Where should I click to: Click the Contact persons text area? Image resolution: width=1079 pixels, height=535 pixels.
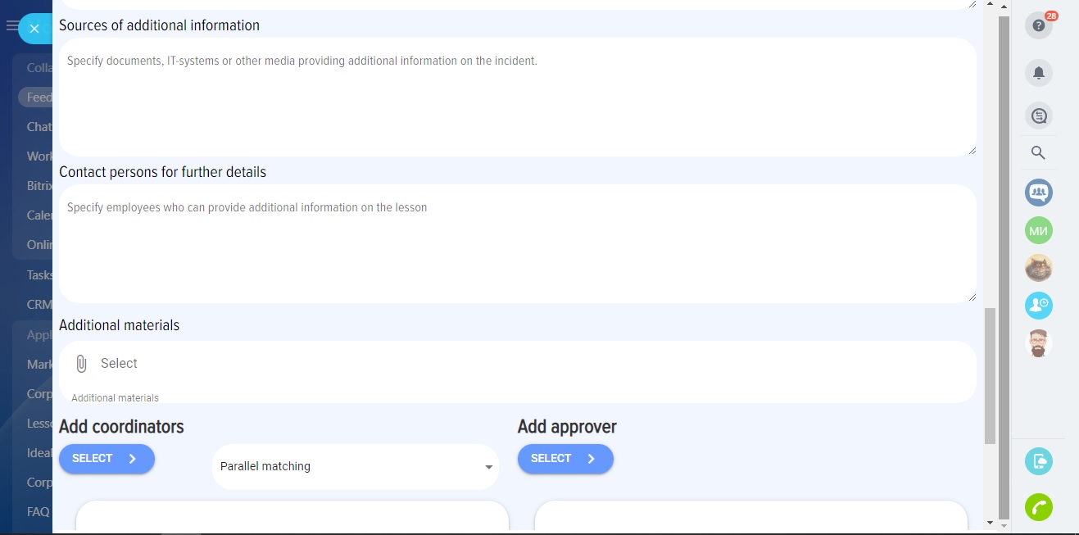[x=517, y=243]
